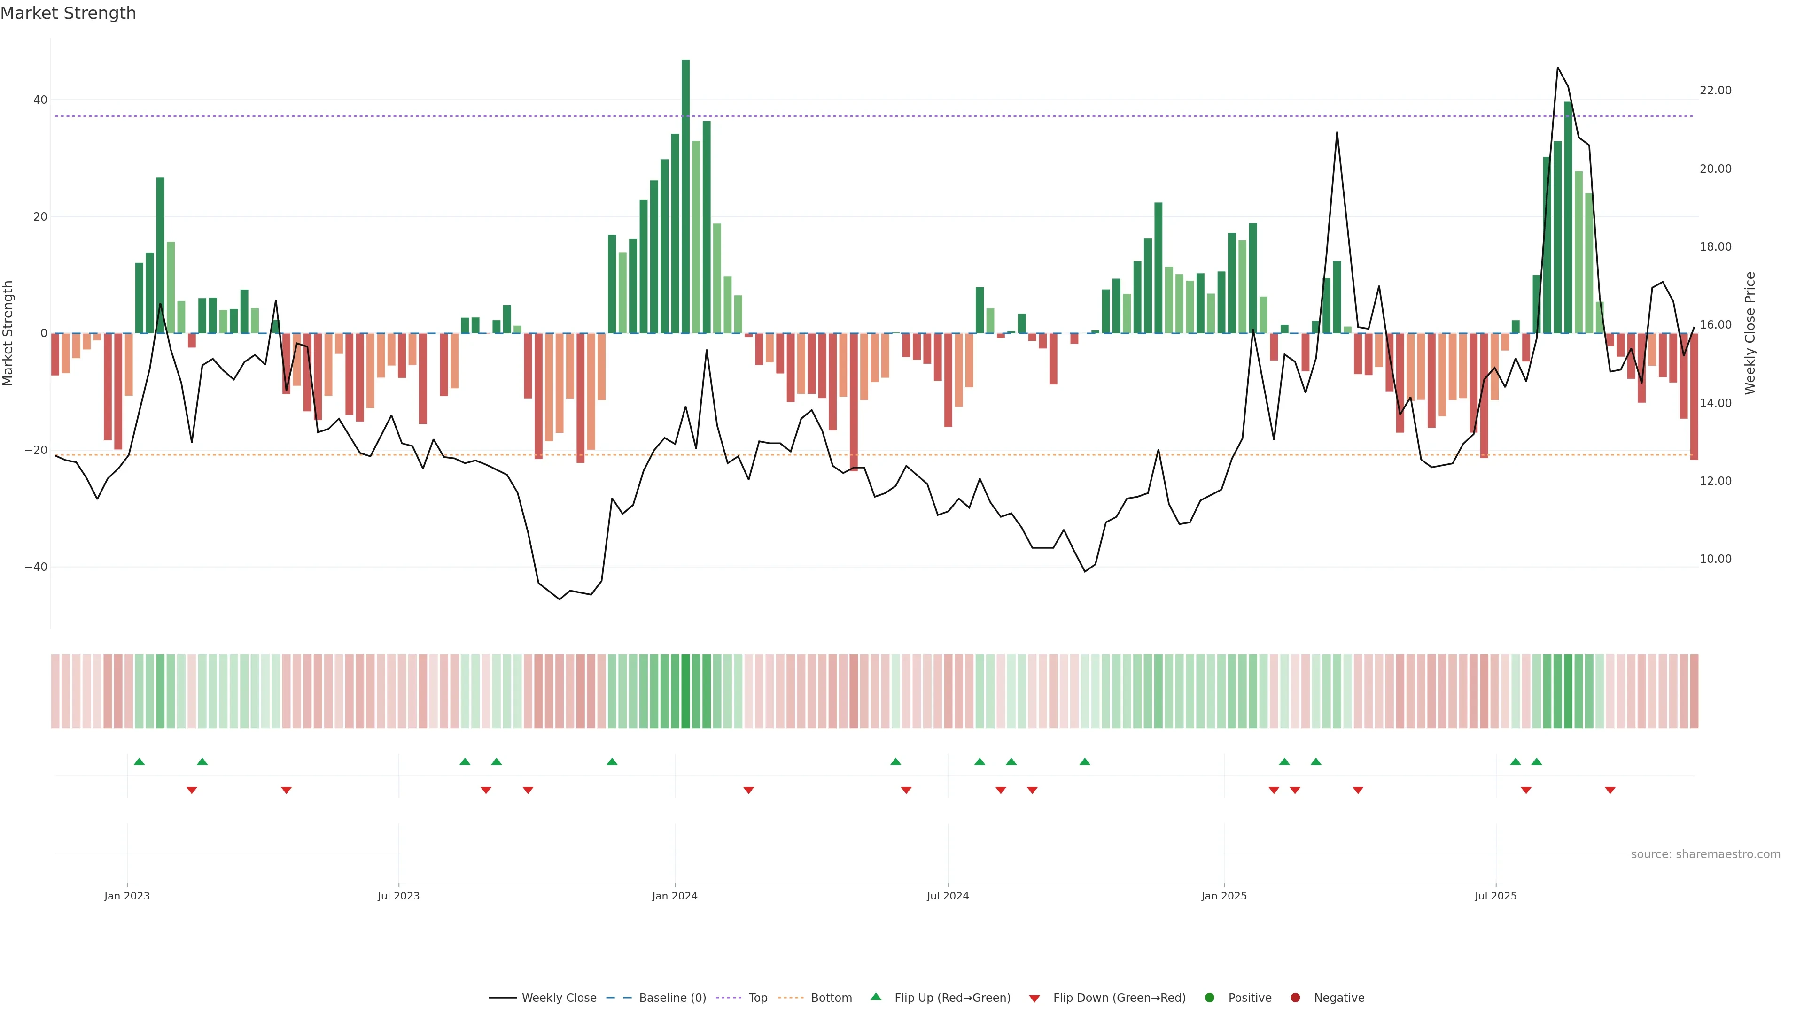Click the Flip Up marker just before Jan 2024
The width and height of the screenshot is (1804, 1014).
[x=612, y=761]
